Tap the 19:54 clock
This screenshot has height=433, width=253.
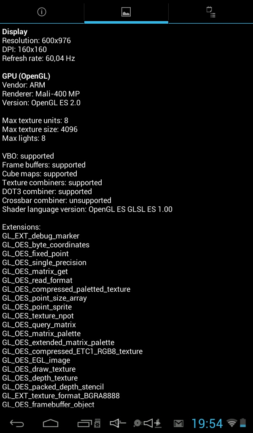pyautogui.click(x=207, y=423)
